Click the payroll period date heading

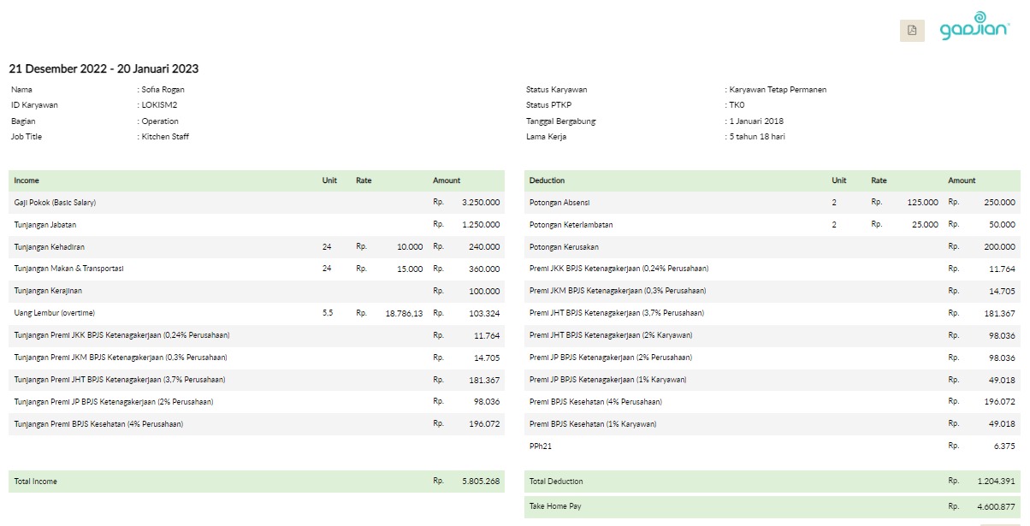tap(104, 68)
